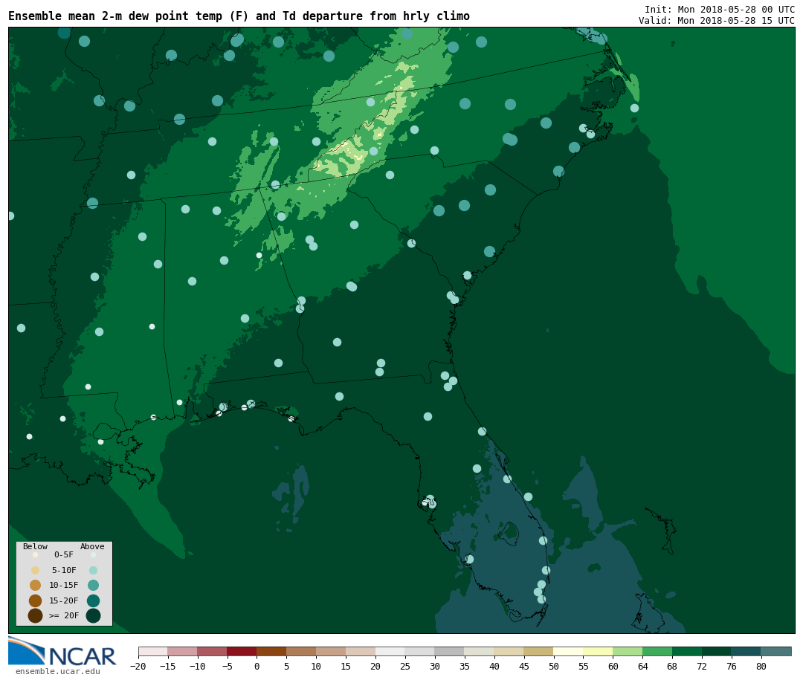The width and height of the screenshot is (803, 680).
Task: Select the Below 10-15F legend circle
Action: point(36,585)
